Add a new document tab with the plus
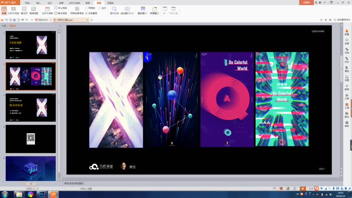The width and height of the screenshot is (352, 198). (92, 20)
